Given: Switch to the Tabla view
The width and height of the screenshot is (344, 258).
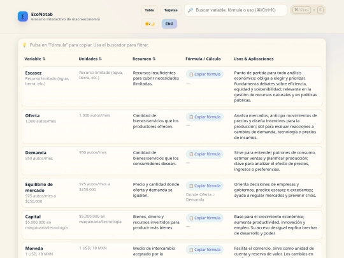Looking at the screenshot, I should (149, 10).
